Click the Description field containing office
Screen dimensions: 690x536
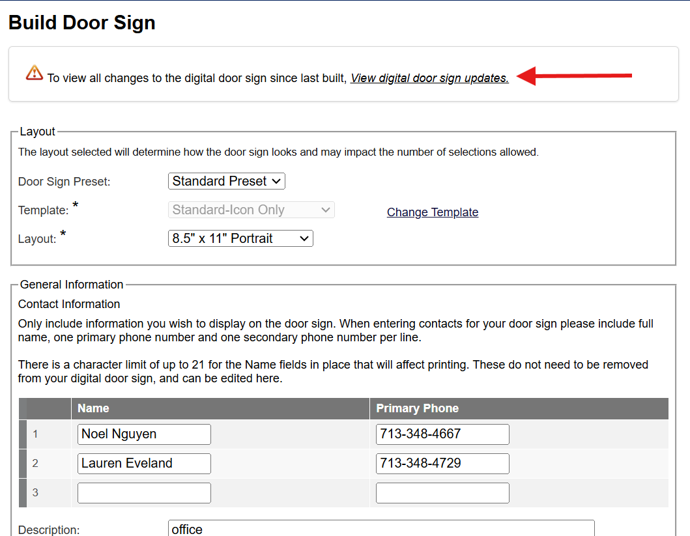(381, 529)
